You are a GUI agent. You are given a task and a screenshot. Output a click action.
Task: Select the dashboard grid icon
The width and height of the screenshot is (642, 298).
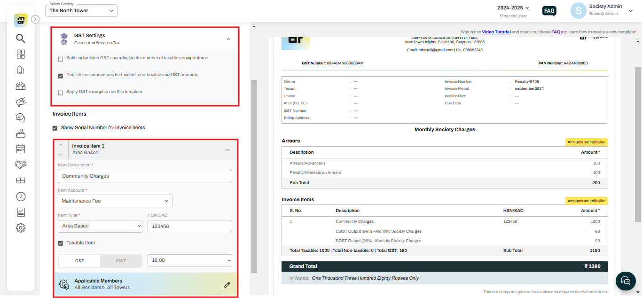coord(21,54)
